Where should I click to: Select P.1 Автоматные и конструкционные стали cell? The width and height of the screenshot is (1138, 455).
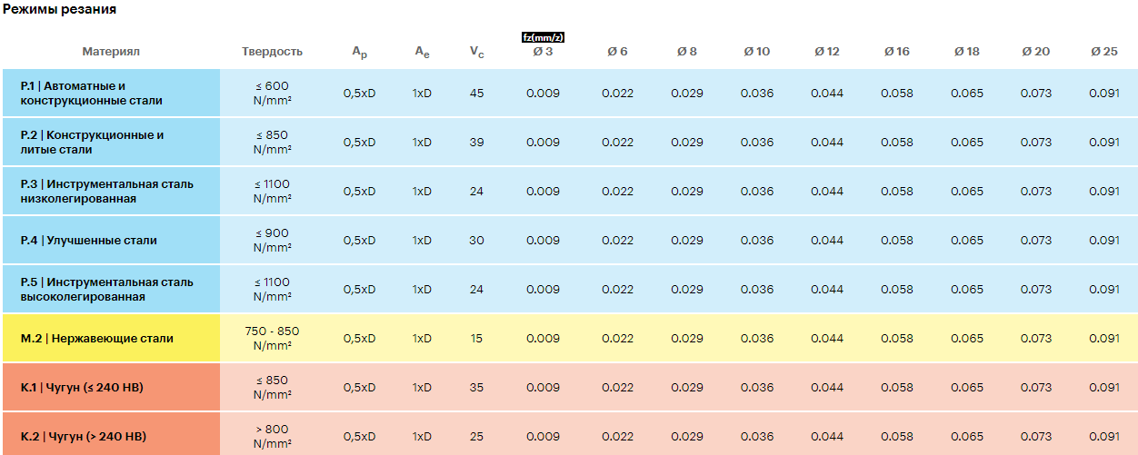pos(111,93)
